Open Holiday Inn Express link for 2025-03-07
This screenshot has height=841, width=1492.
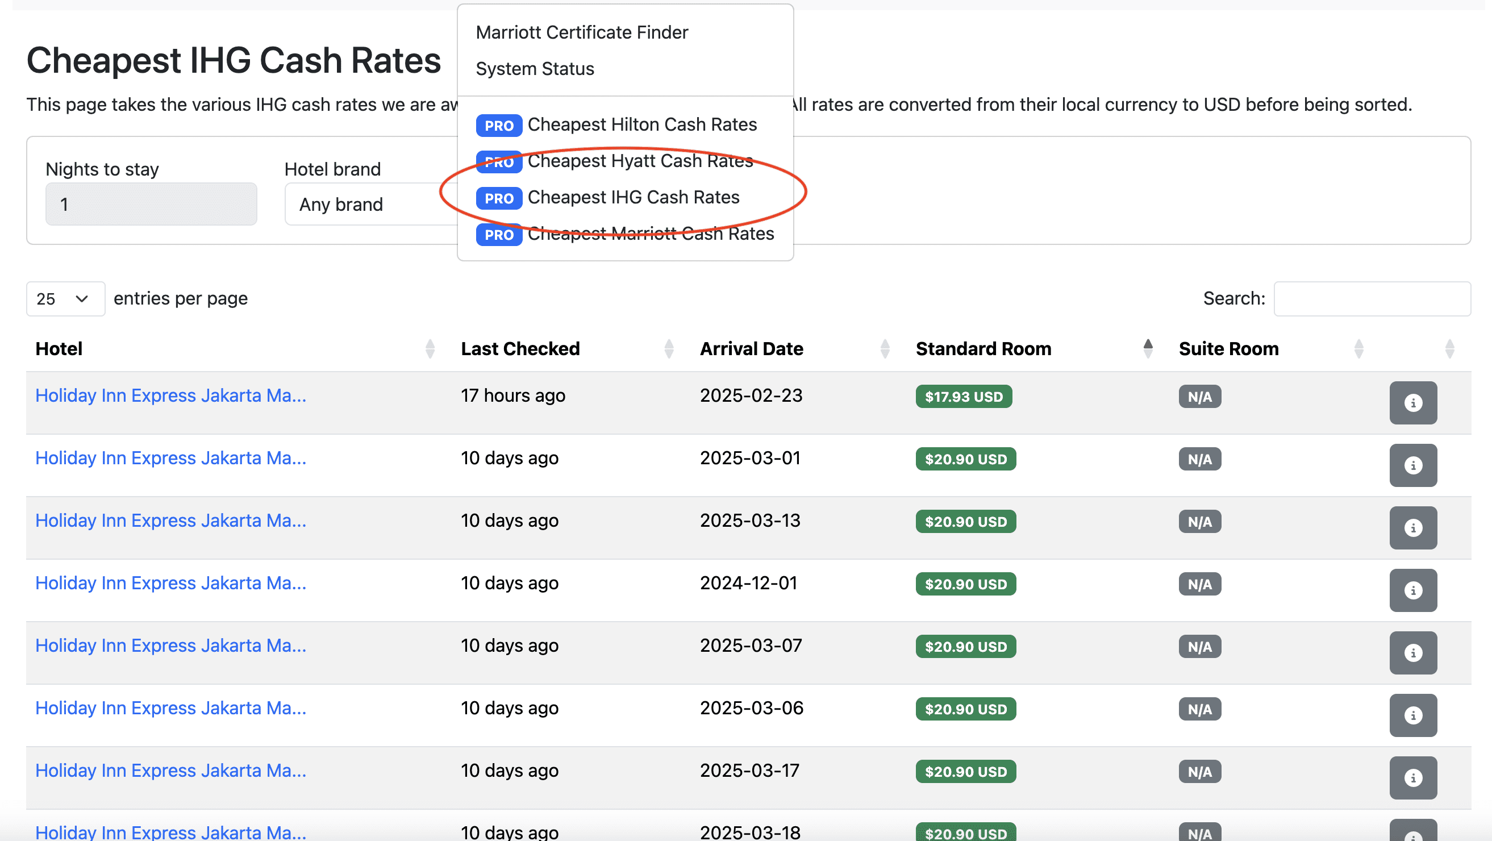171,646
